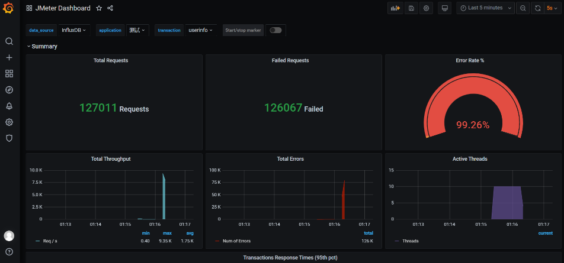Open the application variable dropdown
Image resolution: width=564 pixels, height=263 pixels.
(137, 30)
